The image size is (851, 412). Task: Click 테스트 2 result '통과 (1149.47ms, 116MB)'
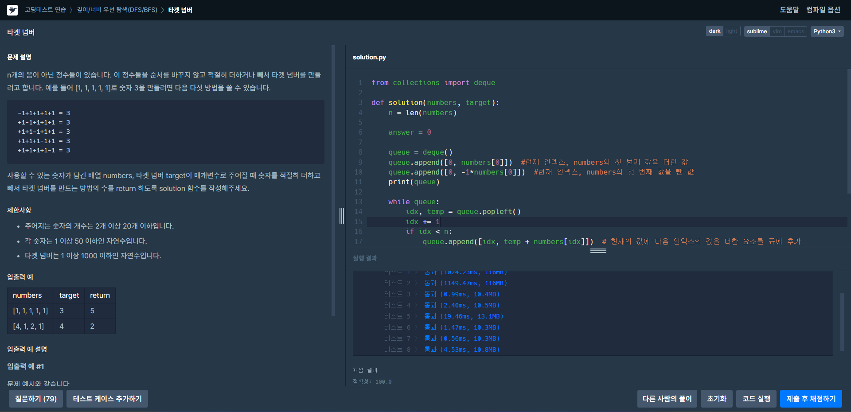pyautogui.click(x=465, y=283)
